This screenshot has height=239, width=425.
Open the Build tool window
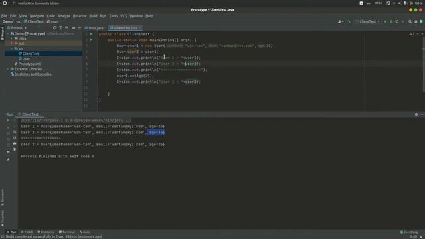tap(85, 232)
